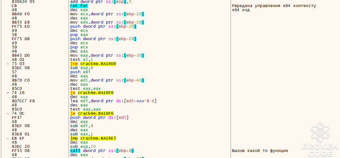Click the jump arrow beside bytes 74 16
Image resolution: width=340 pixels, height=158 pixels.
8,93
